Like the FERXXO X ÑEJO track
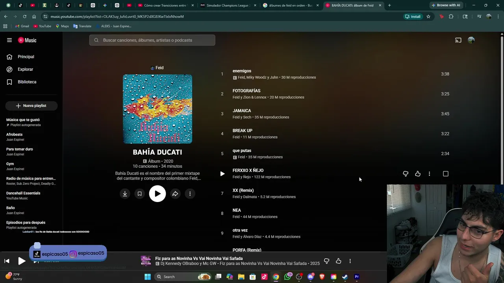 pos(418,174)
